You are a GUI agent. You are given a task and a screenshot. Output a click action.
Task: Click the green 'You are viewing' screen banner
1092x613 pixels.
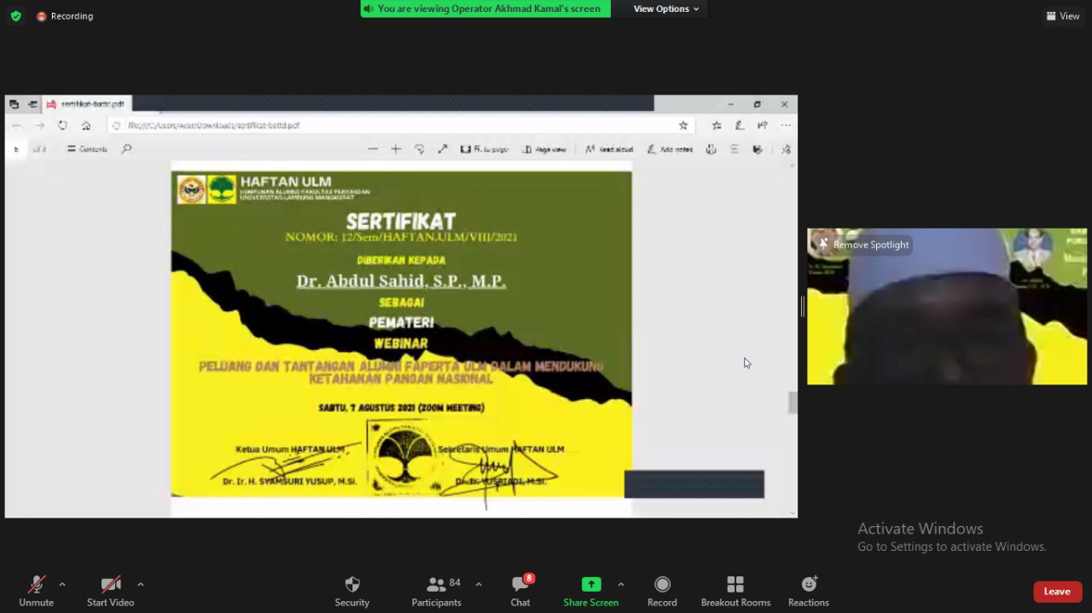pos(485,9)
